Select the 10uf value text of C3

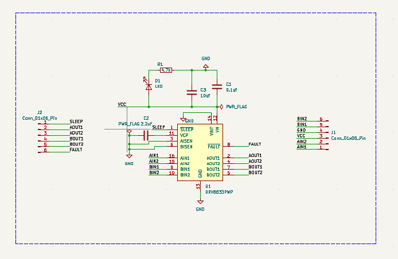tap(205, 96)
